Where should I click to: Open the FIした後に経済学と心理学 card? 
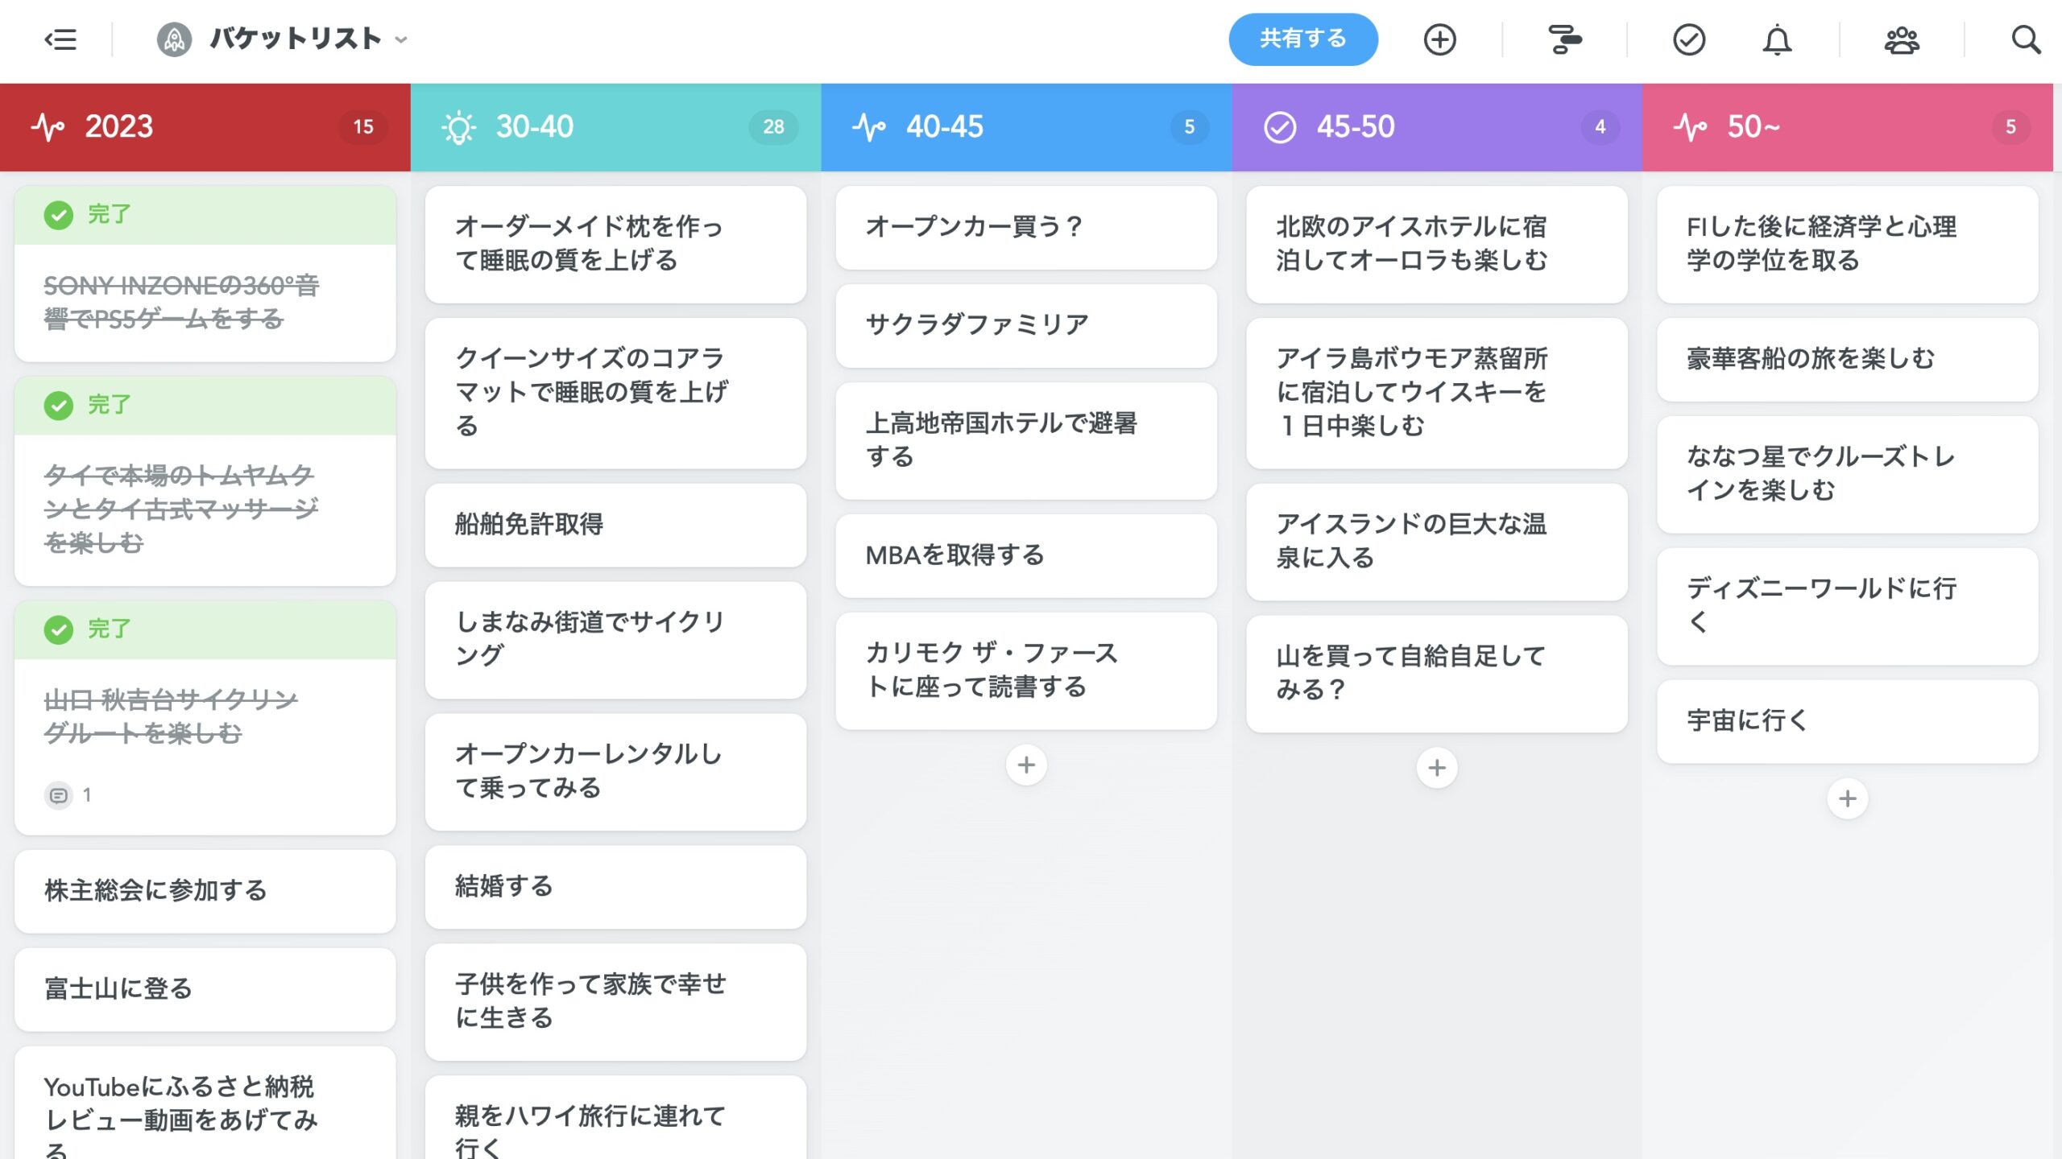[x=1848, y=244]
